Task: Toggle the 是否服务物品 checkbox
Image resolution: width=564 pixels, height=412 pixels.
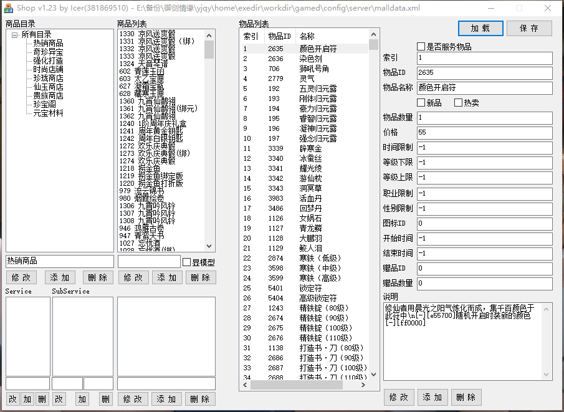Action: [x=421, y=46]
